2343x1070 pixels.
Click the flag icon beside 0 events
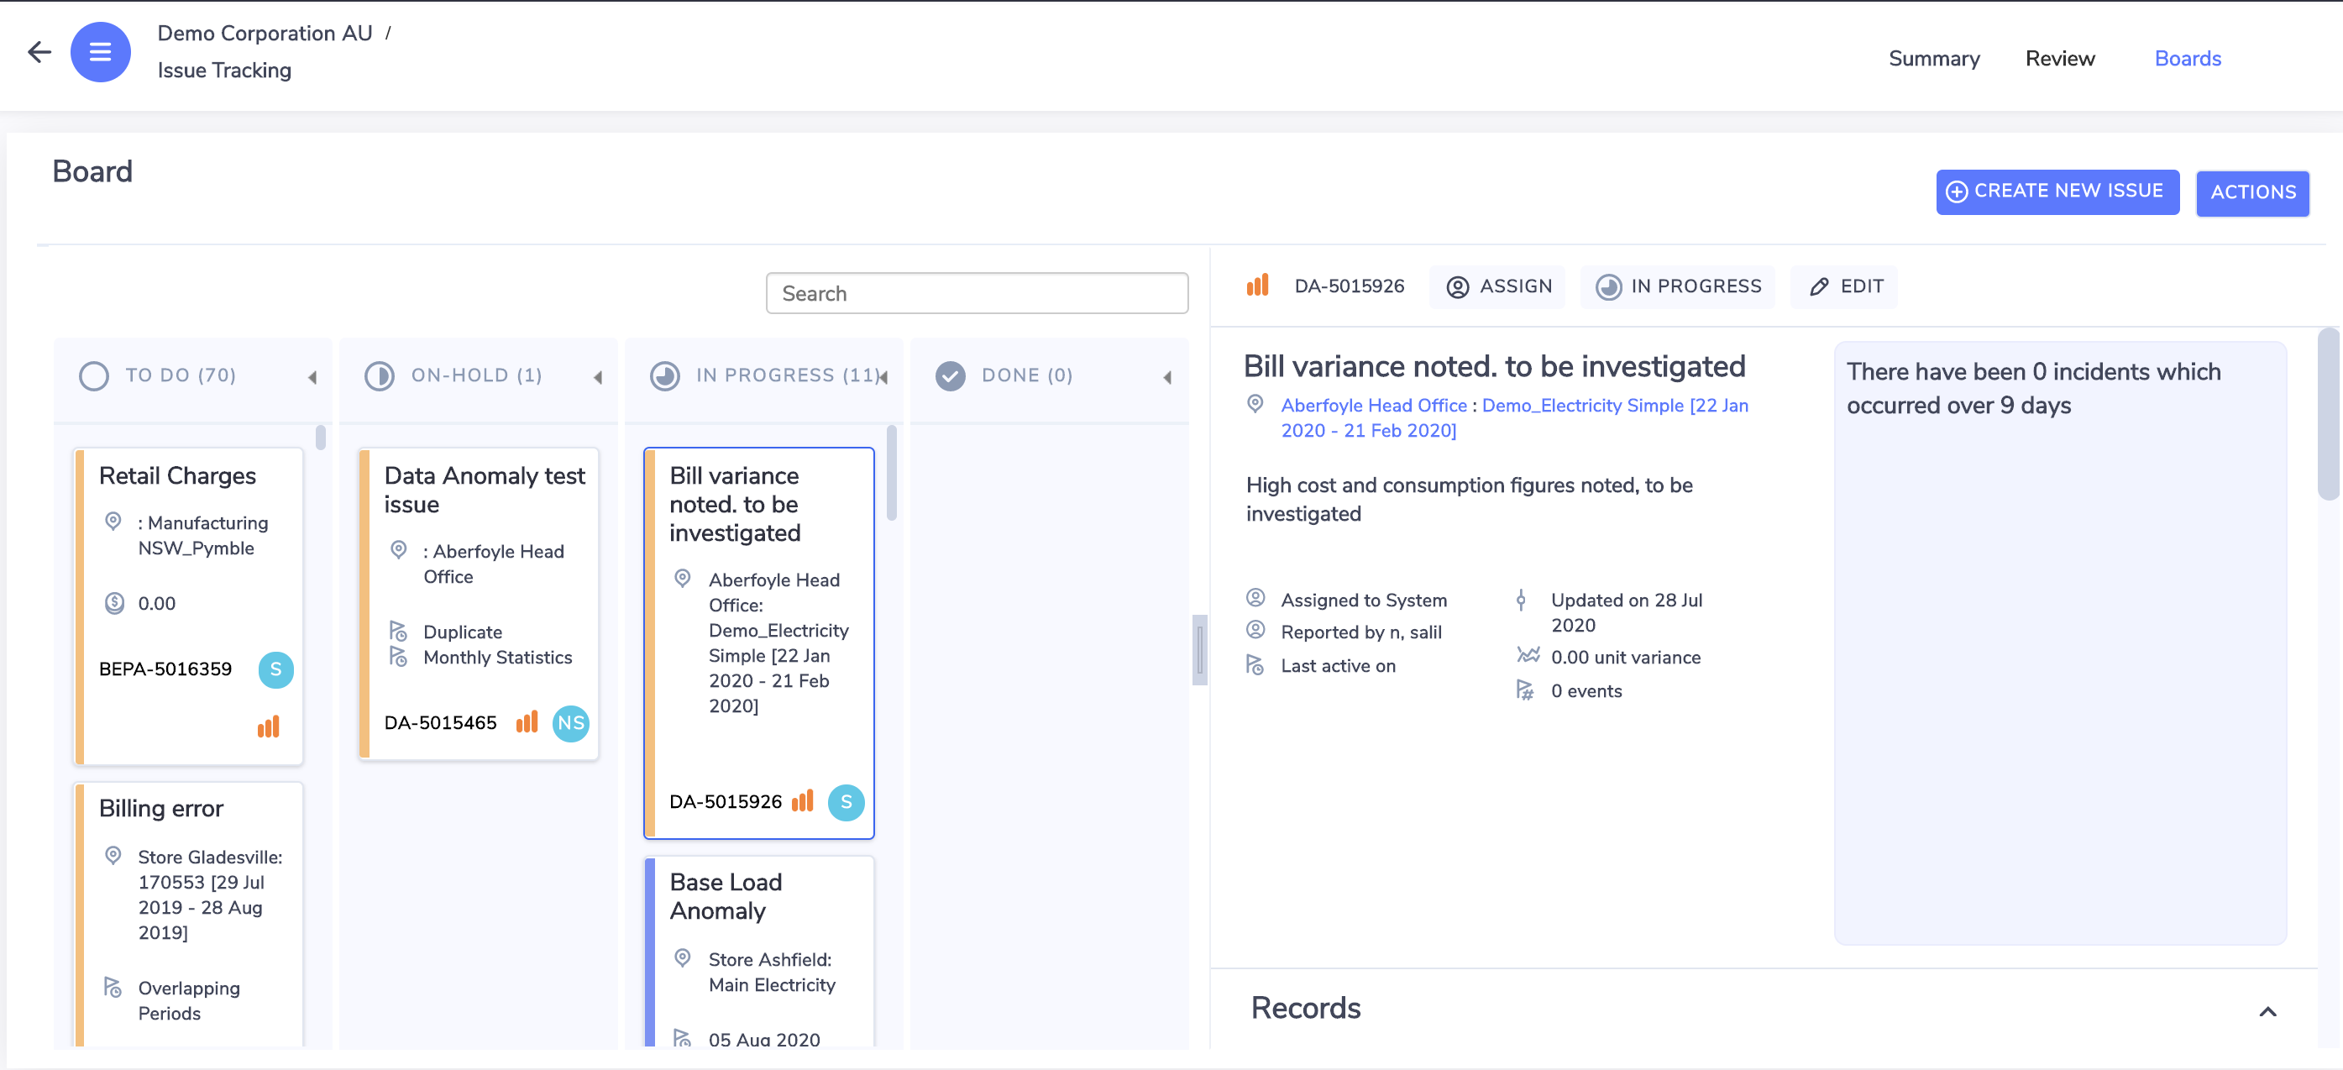(x=1525, y=690)
